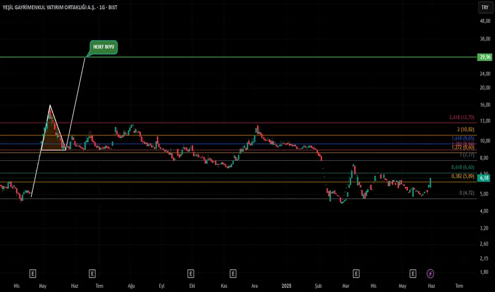
Task: Click the 38,00 price axis value
Action: pyautogui.click(x=485, y=39)
